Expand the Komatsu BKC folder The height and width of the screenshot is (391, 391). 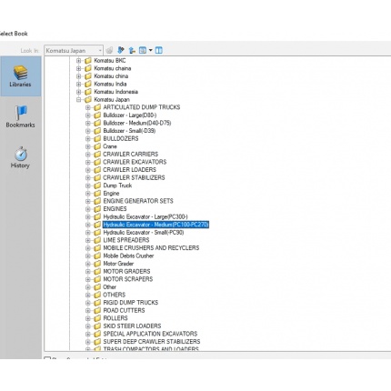79,61
